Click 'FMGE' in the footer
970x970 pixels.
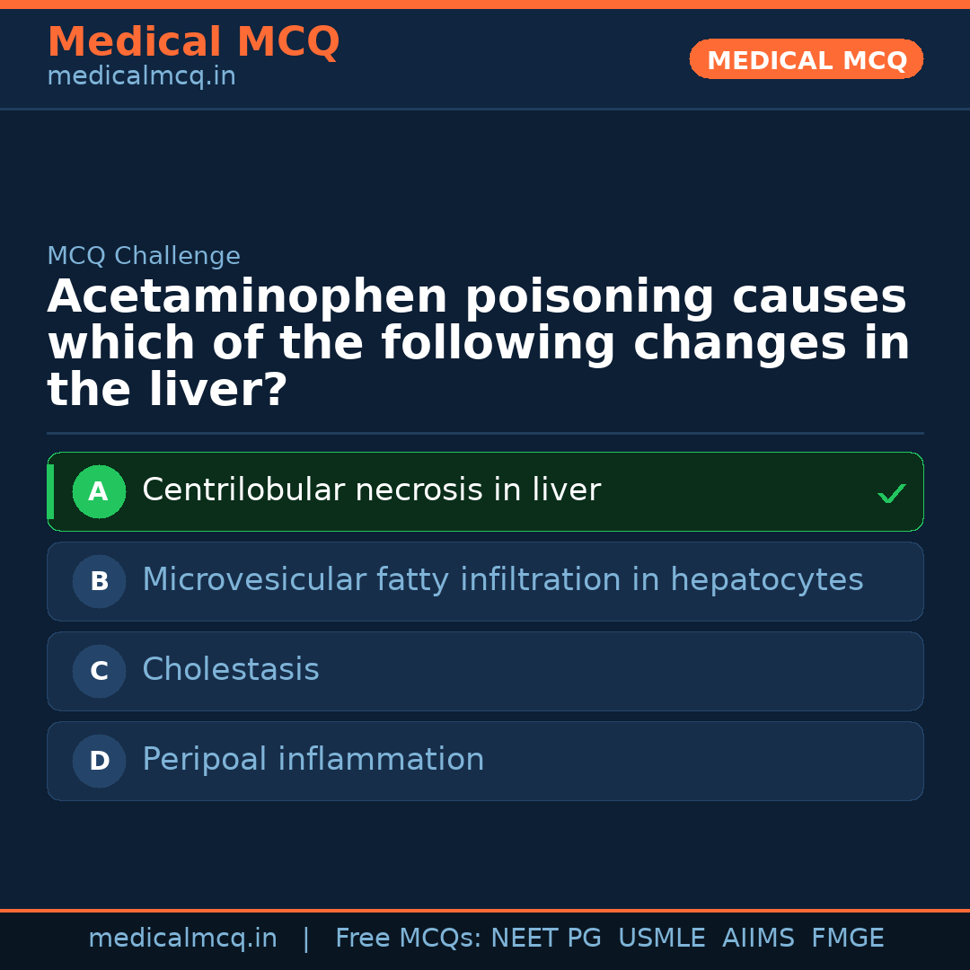847,939
